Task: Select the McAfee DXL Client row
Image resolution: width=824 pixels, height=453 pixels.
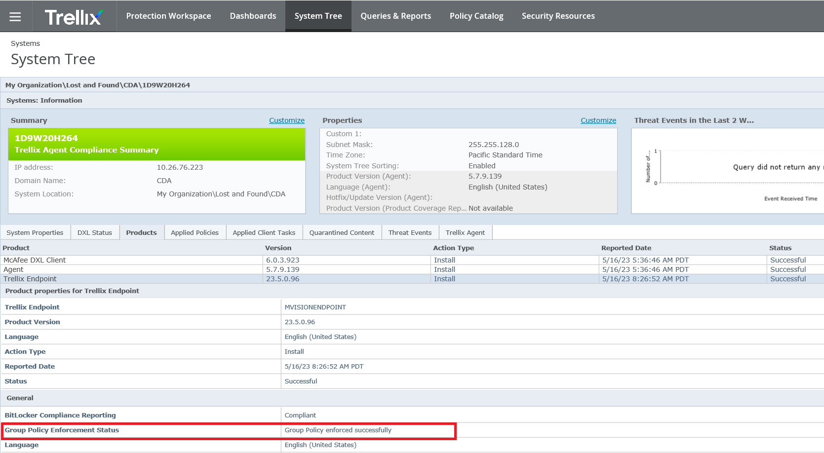Action: (x=412, y=260)
